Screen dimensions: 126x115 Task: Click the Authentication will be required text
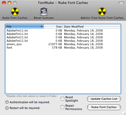pyautogui.click(x=30, y=102)
